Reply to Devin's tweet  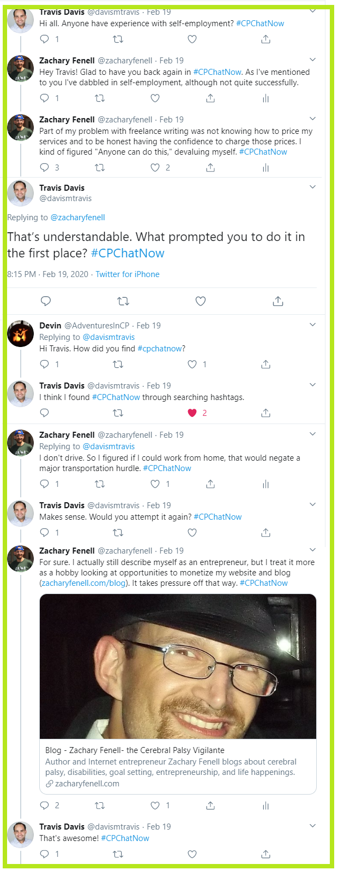tap(45, 365)
